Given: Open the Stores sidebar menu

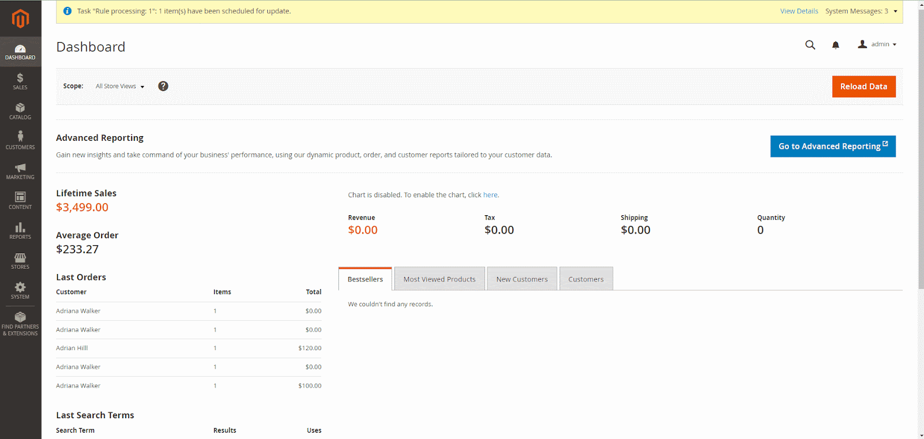Looking at the screenshot, I should pyautogui.click(x=20, y=261).
